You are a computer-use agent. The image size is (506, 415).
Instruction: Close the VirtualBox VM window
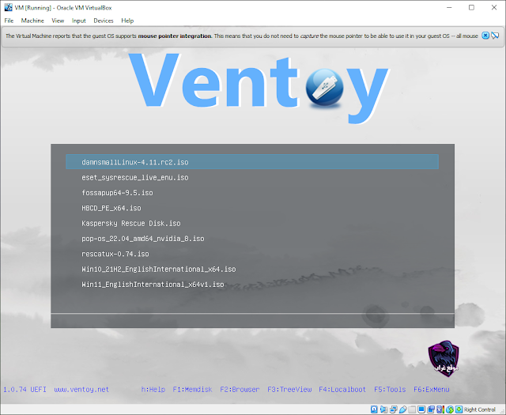(494, 7)
